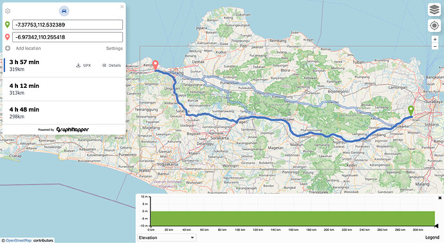Image resolution: width=444 pixels, height=243 pixels.
Task: Click Kudus label on map
Action: [221, 52]
